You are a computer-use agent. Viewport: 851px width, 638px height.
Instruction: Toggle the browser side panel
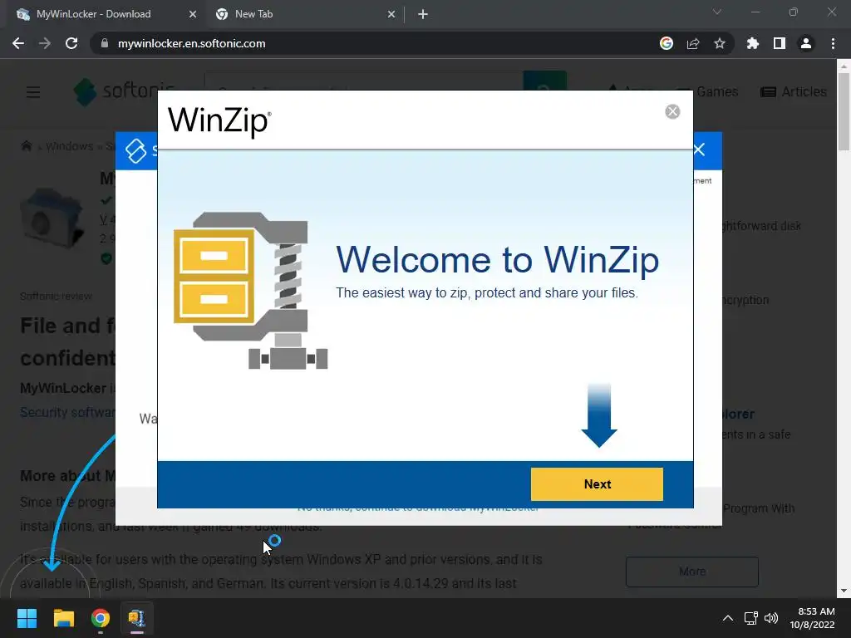(x=780, y=43)
